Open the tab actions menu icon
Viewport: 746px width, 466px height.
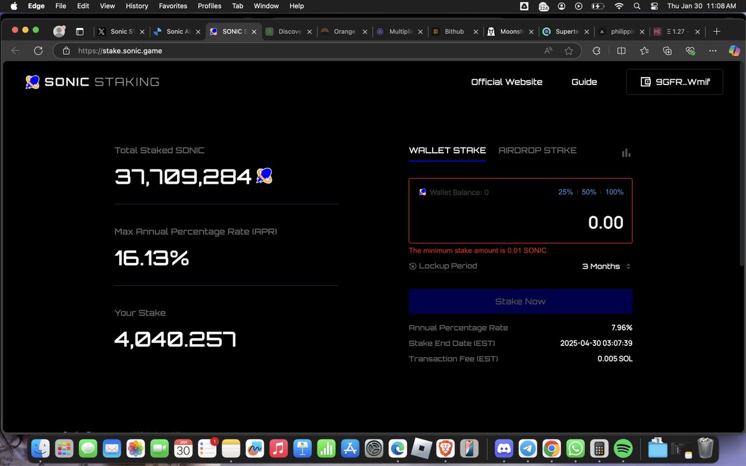80,32
